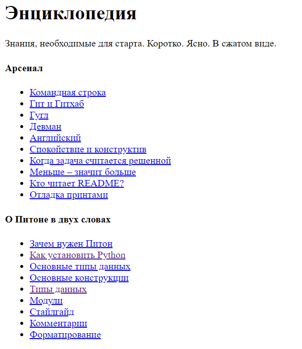Viewport: 302px width, 349px height.
Task: Select Спокойствие и конструктив link
Action: (88, 149)
